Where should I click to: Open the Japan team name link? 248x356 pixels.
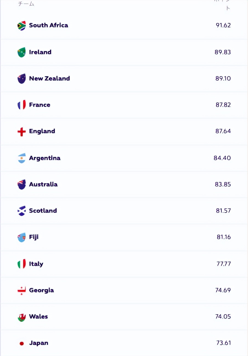coord(39,343)
